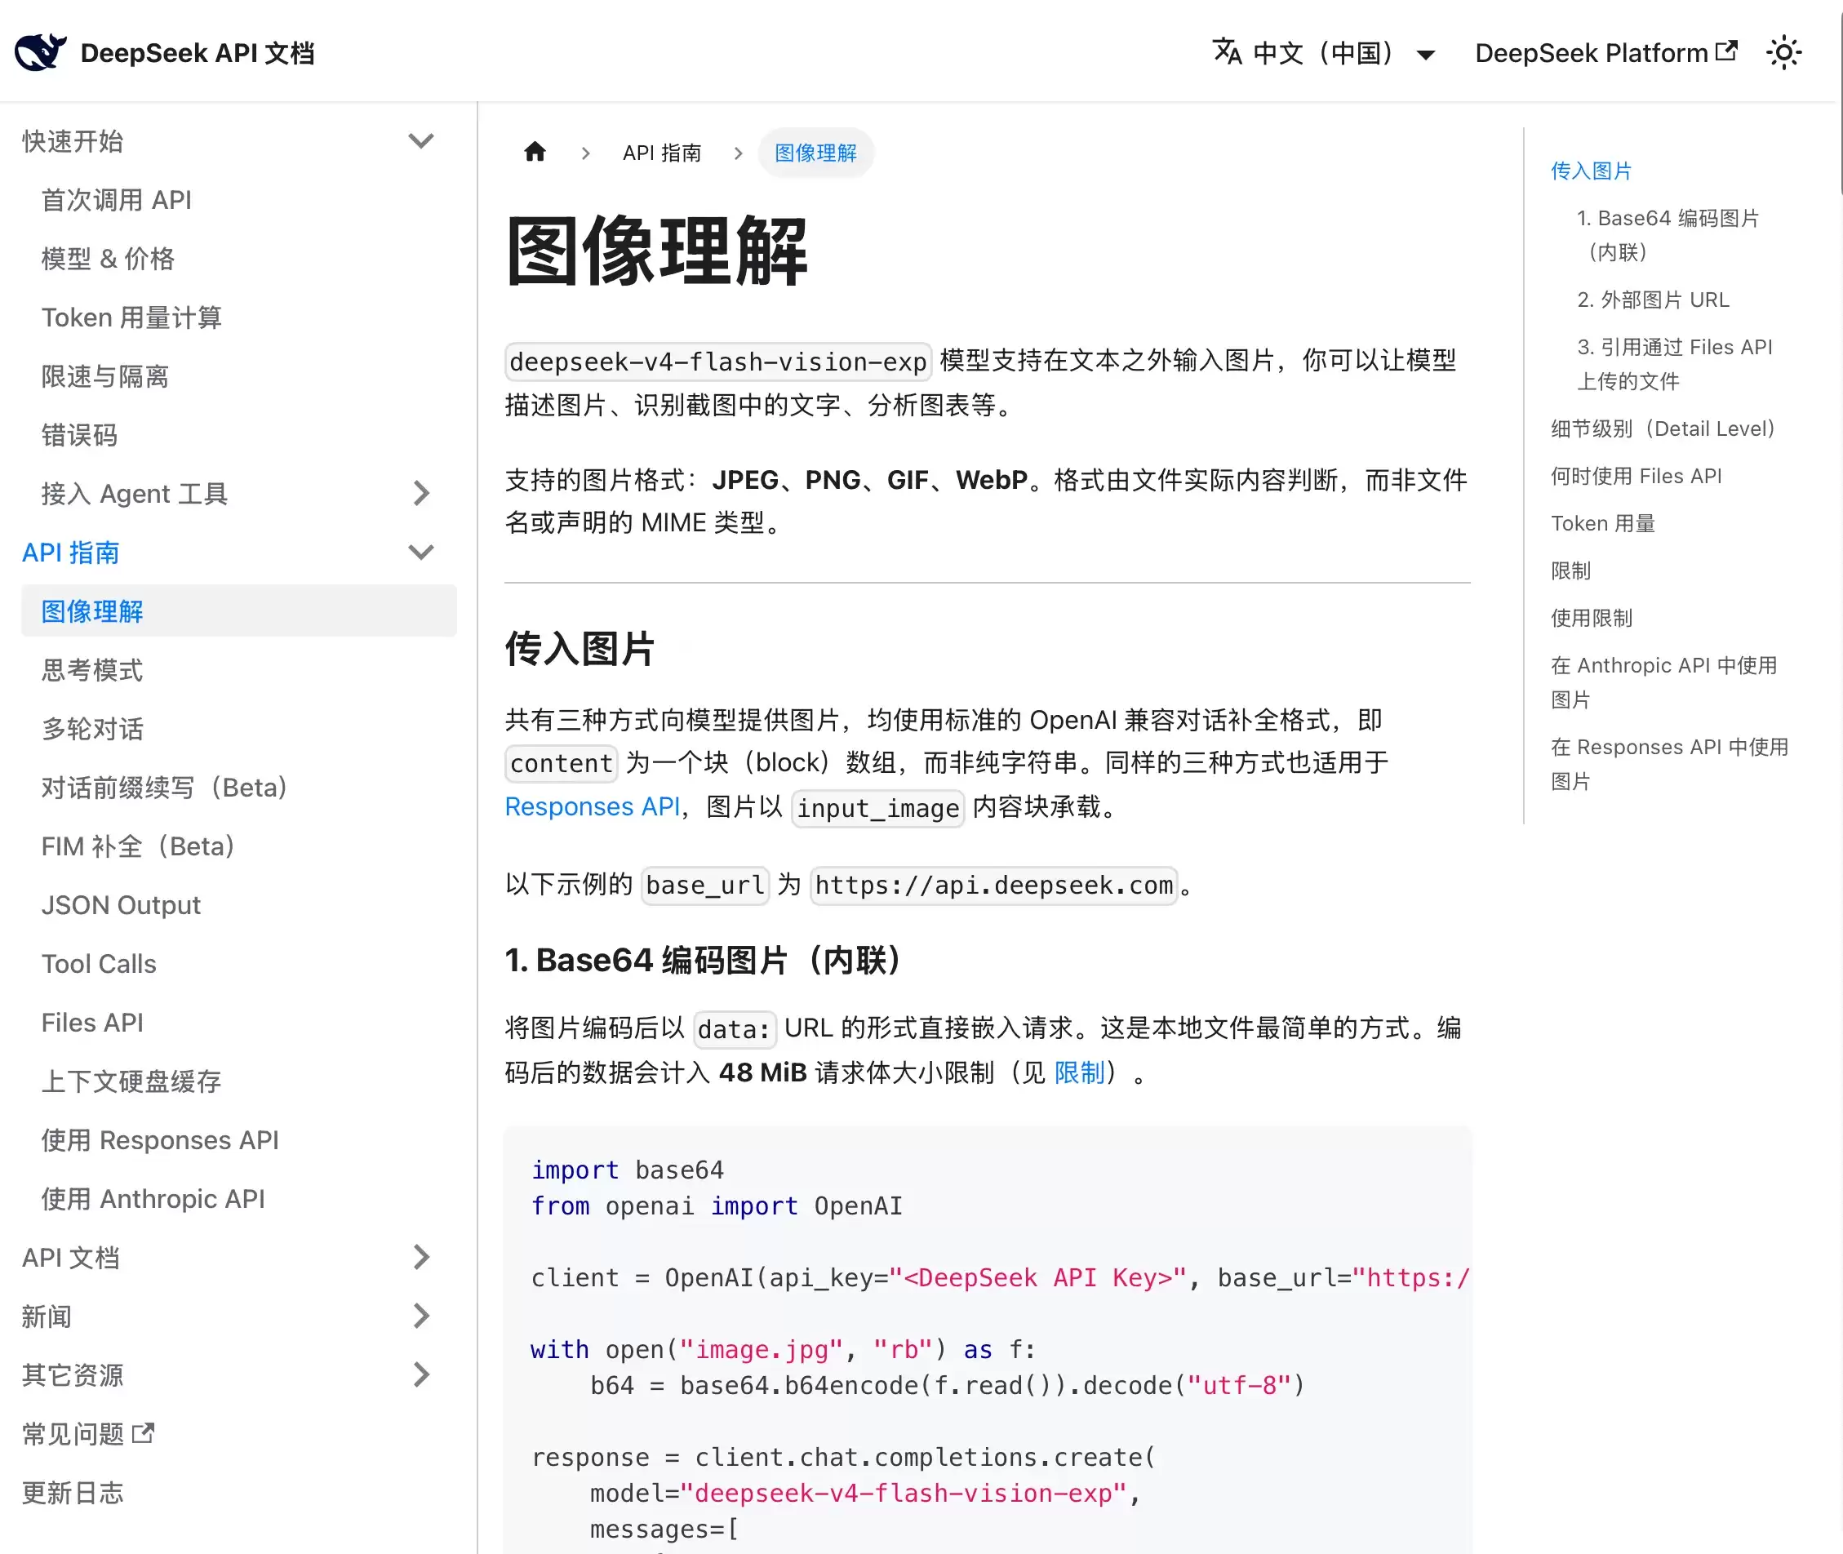Viewport: 1843px width, 1554px height.
Task: Open Tool Calls sidebar item
Action: tap(99, 964)
